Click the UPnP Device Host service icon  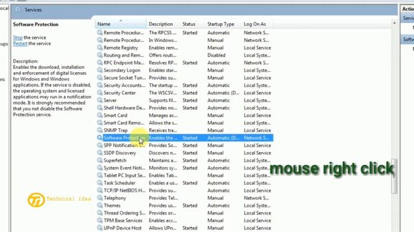(100, 228)
